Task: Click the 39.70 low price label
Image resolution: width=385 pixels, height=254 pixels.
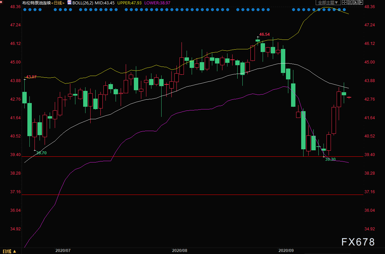Action: (41, 153)
